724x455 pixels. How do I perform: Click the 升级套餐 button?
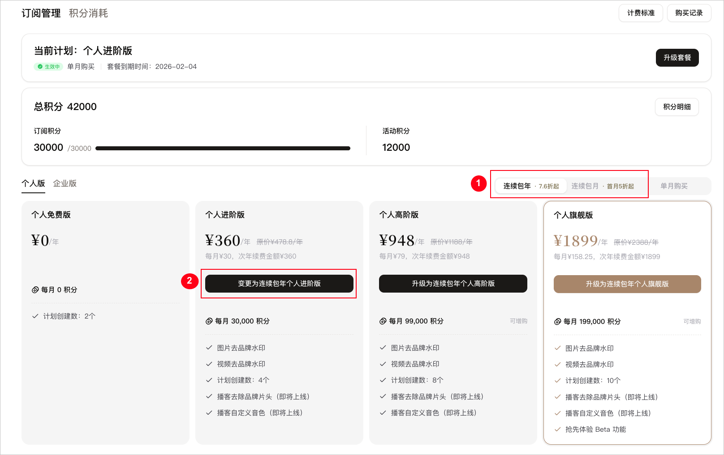[x=677, y=58]
